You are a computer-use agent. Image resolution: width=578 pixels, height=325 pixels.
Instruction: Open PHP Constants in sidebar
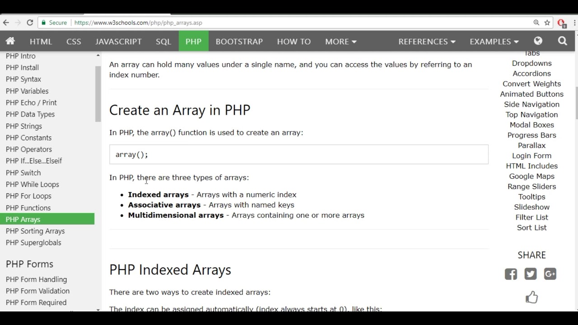28,138
